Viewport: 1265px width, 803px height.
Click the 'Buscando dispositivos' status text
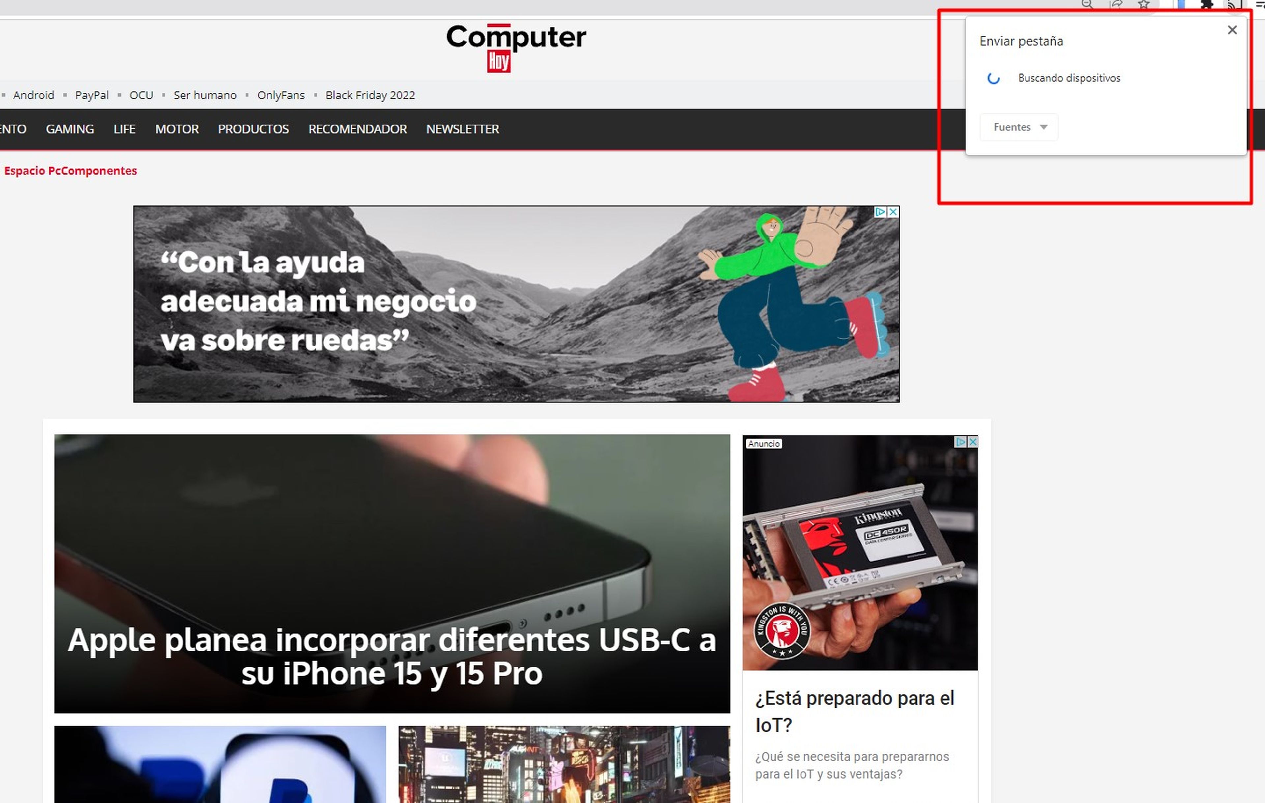(x=1069, y=78)
